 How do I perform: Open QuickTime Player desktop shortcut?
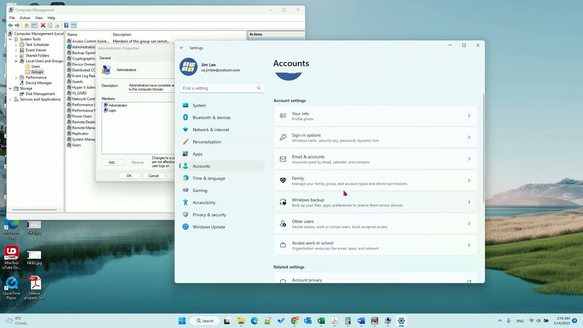(x=11, y=288)
